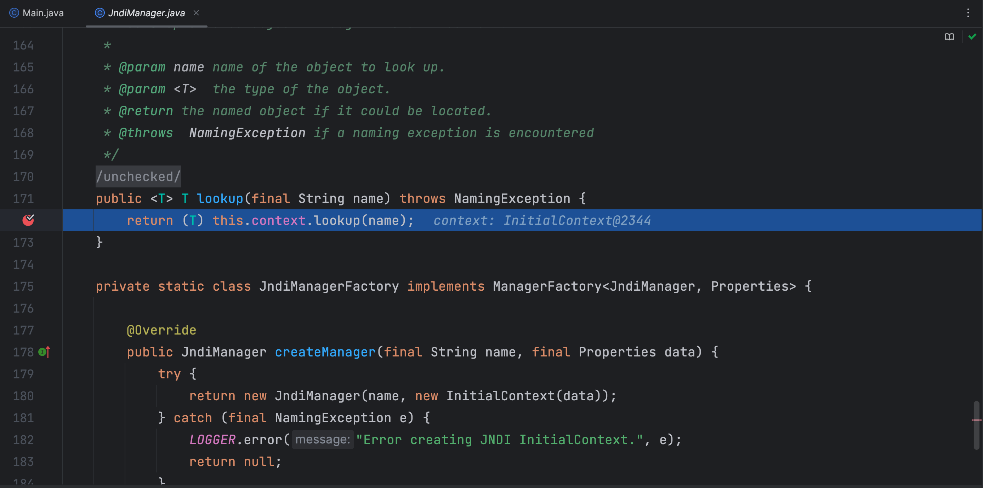
Task: Click NamingException in the @throws doc line
Action: click(247, 133)
